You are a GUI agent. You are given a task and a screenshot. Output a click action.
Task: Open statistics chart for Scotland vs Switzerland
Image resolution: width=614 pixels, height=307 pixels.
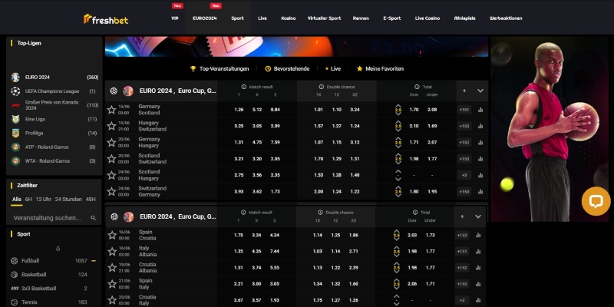pyautogui.click(x=480, y=159)
